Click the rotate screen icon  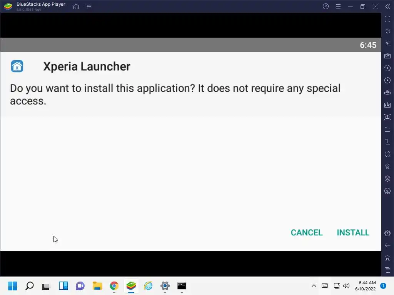(387, 154)
